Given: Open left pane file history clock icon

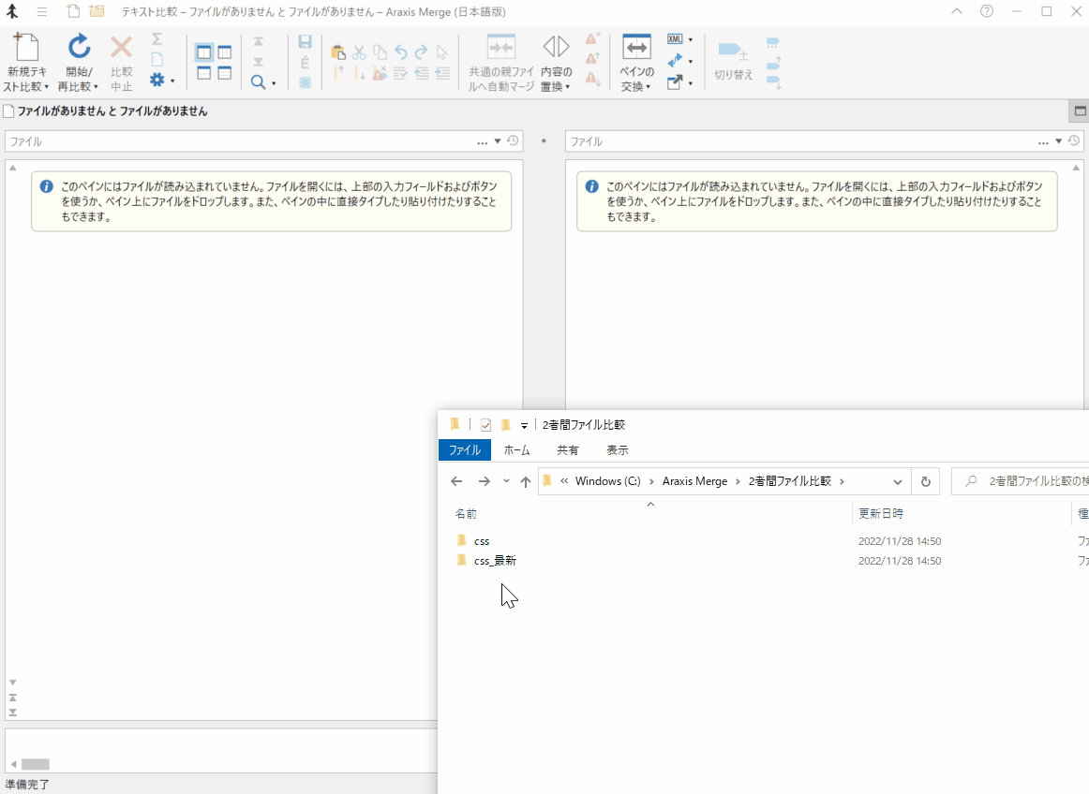Looking at the screenshot, I should (x=513, y=141).
